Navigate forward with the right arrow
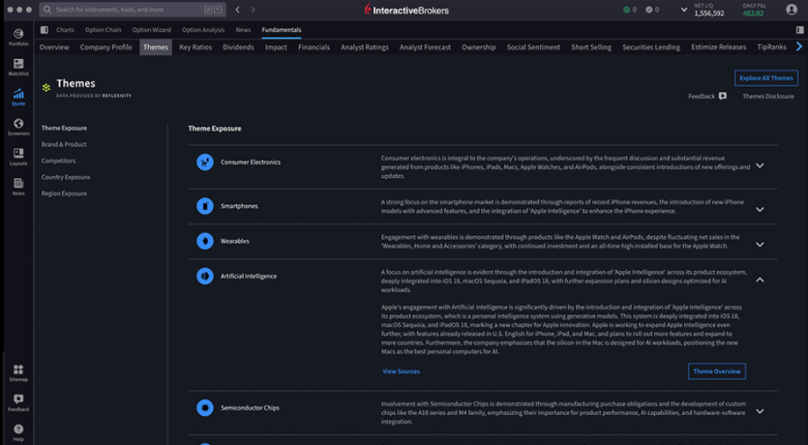 coord(252,9)
